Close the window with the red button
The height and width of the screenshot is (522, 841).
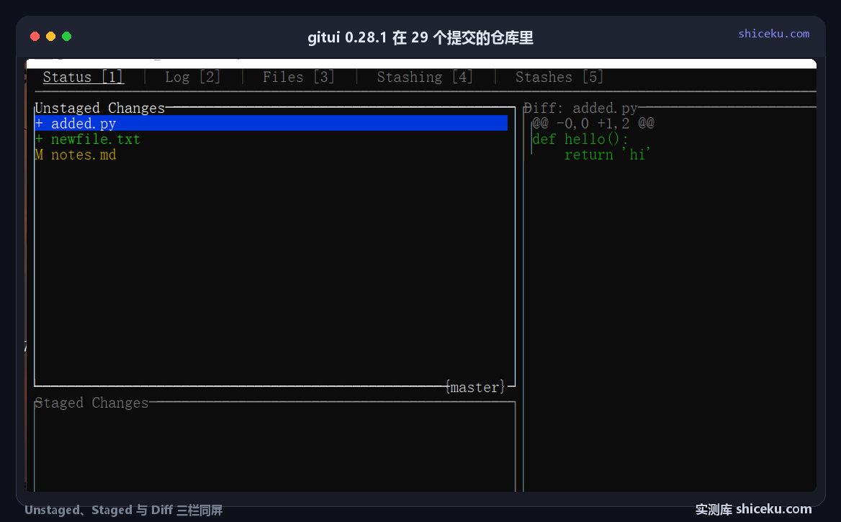[35, 37]
